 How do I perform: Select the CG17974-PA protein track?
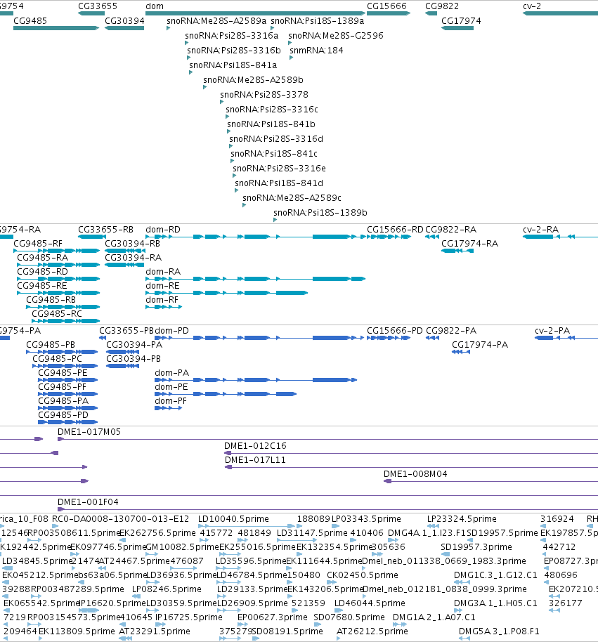(x=461, y=352)
